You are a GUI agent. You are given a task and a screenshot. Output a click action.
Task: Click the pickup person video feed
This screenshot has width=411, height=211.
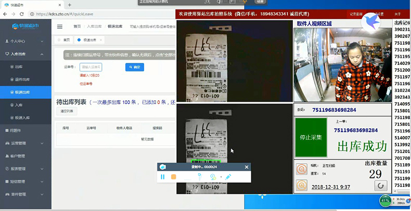tap(343, 64)
